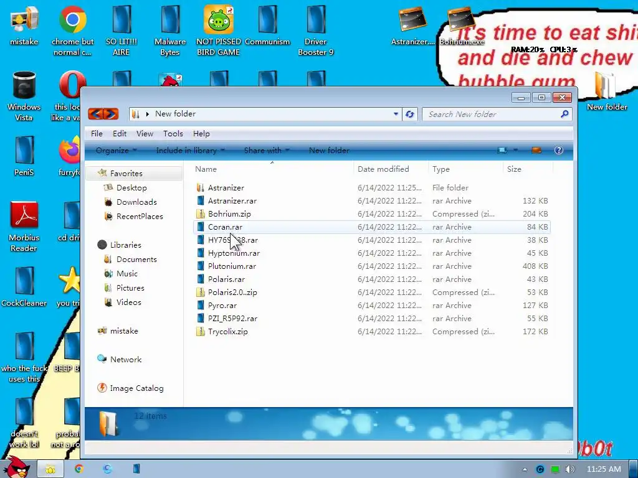Refresh the New folder view
Screen dimensions: 638x478
pos(410,115)
